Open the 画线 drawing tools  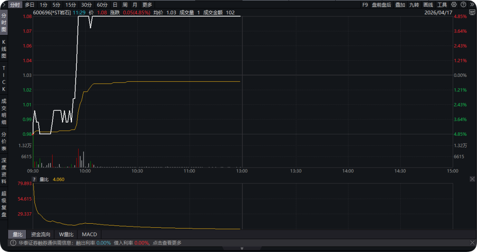428,4
